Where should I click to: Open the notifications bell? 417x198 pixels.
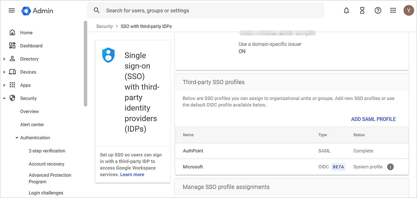[346, 10]
